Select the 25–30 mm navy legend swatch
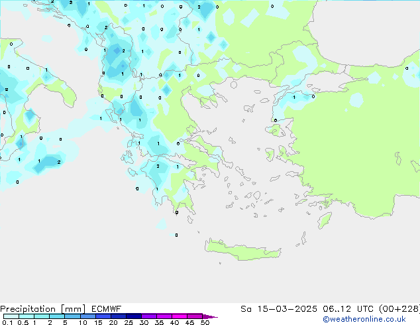The height and width of the screenshot is (325, 420). coord(134,316)
